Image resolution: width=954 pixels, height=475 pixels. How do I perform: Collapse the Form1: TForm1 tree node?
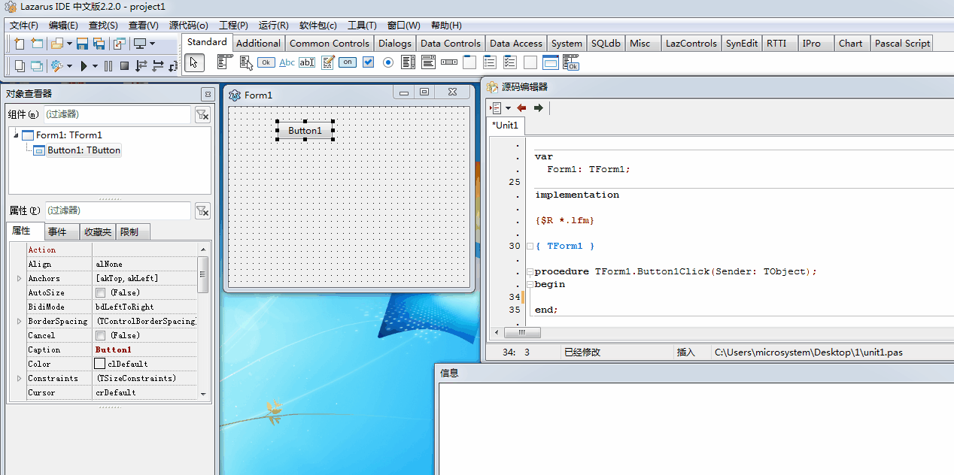[16, 135]
